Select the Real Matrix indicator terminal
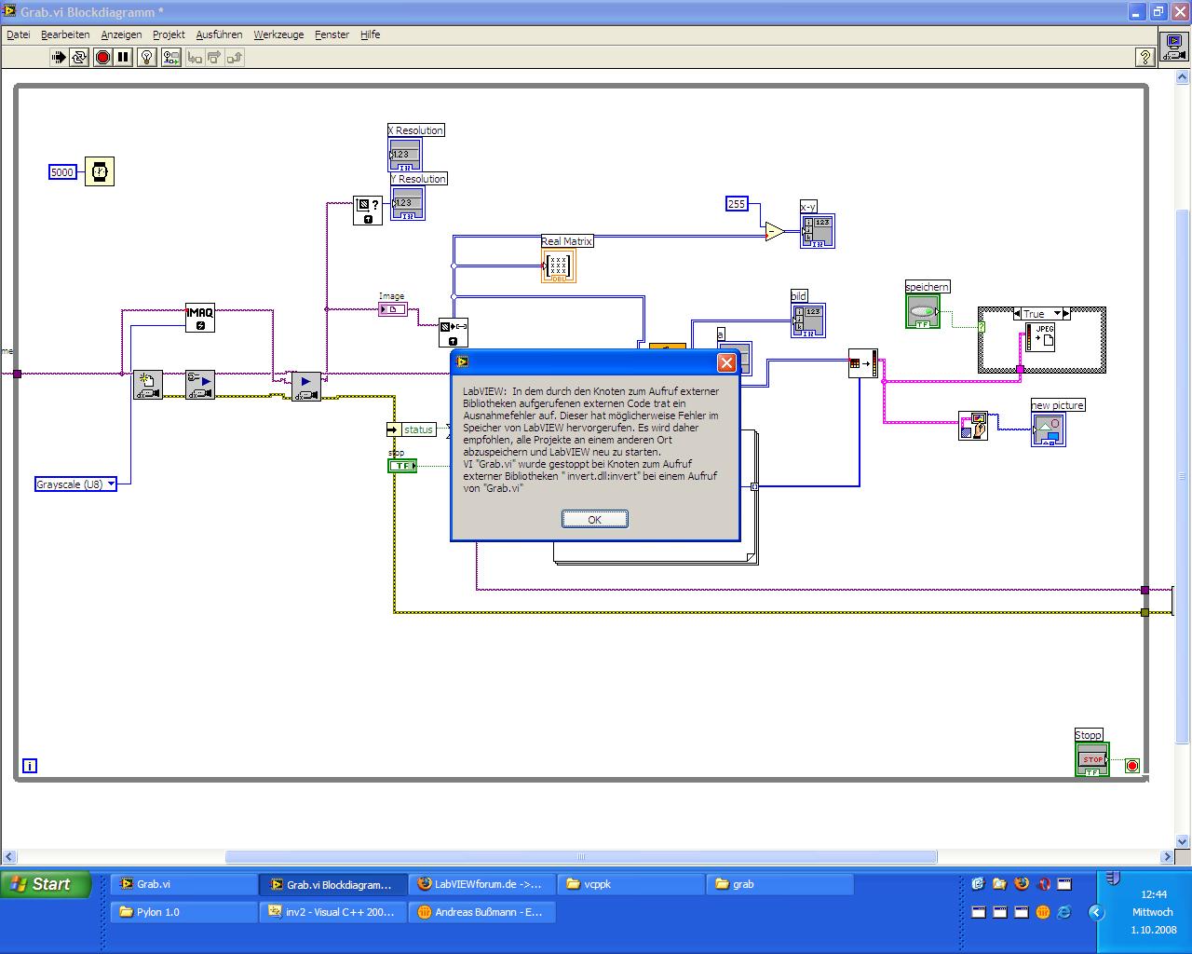 [x=559, y=266]
